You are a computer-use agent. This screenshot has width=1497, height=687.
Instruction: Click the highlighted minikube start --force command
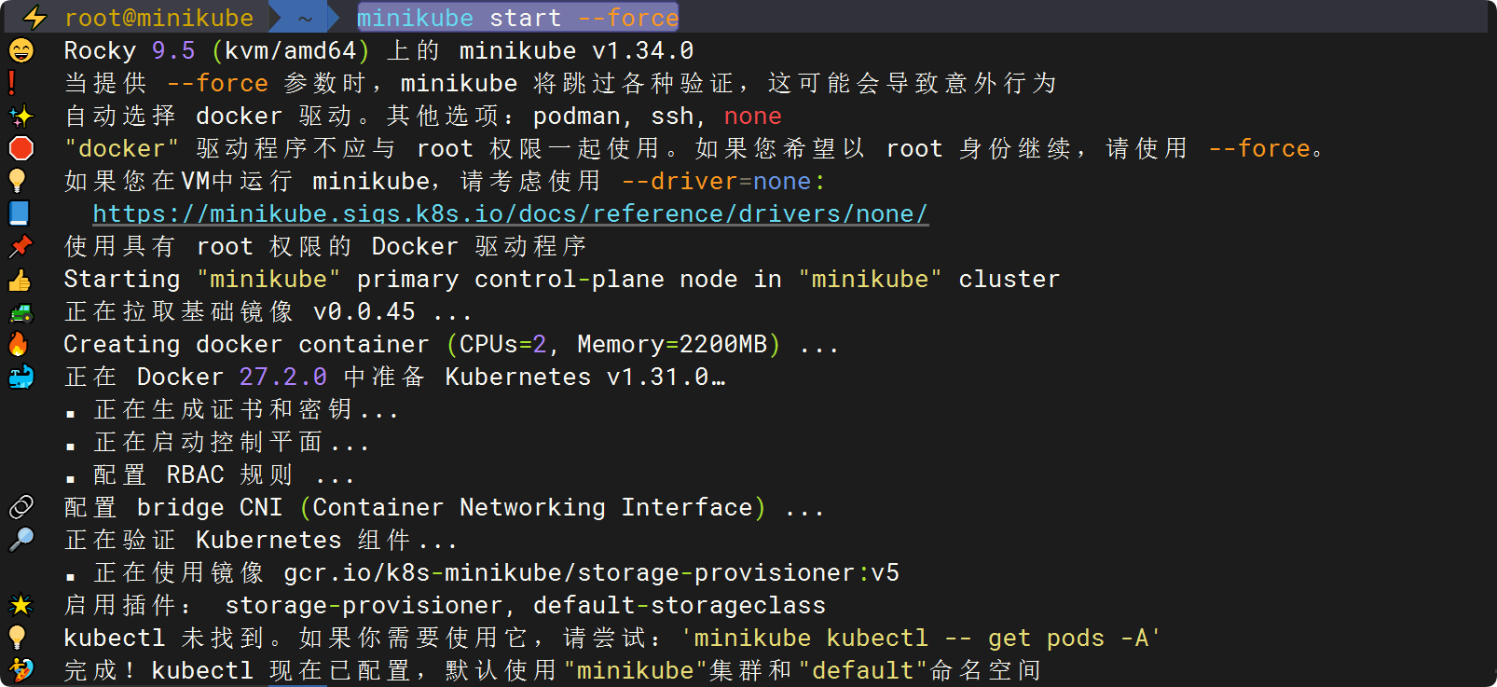pos(517,18)
